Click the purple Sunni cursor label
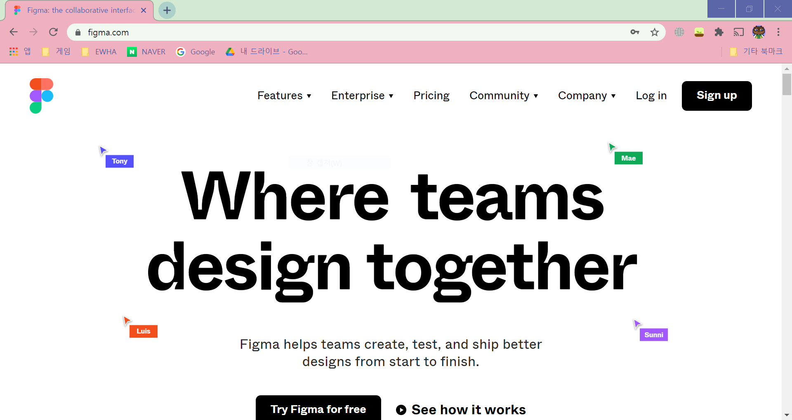This screenshot has height=420, width=792. (654, 335)
